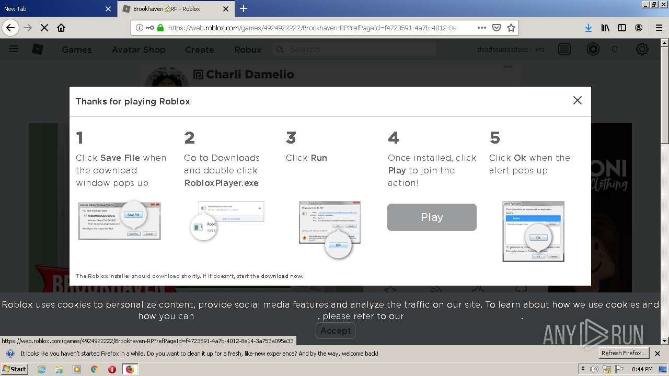Screen dimensions: 669x376
Task: Bookmark this page with the star
Action: (511, 28)
